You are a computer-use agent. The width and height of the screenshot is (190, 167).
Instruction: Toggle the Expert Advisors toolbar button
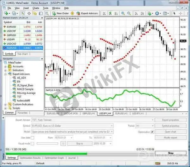coord(87,13)
